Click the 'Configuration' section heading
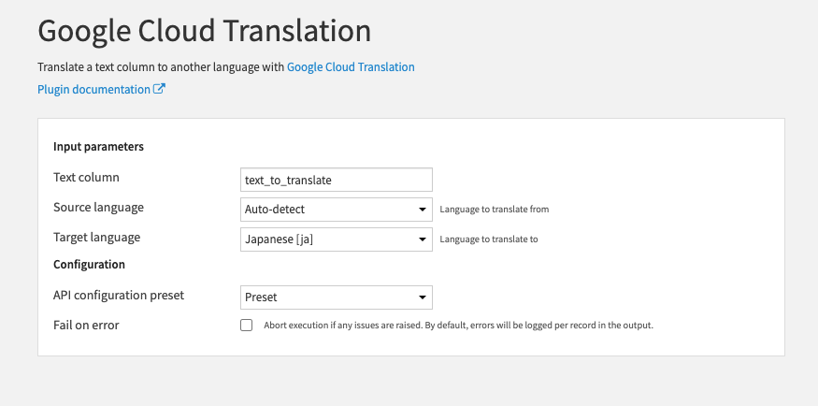The height and width of the screenshot is (406, 818). (x=89, y=264)
